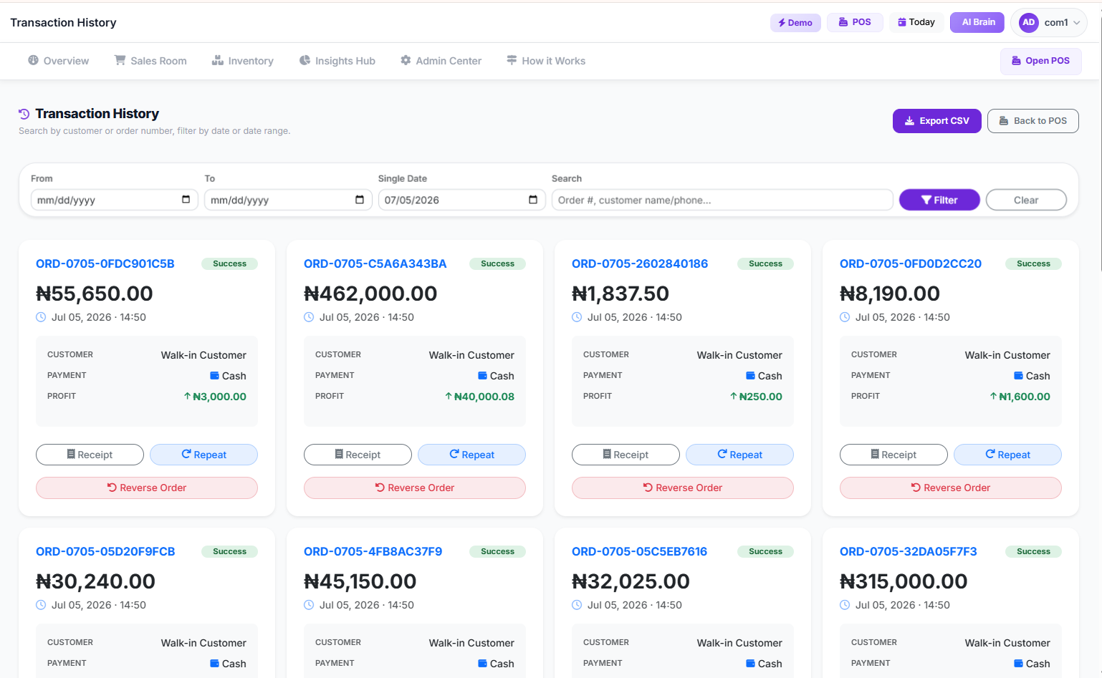The width and height of the screenshot is (1102, 678).
Task: Click the Single Date field 07/05/2026
Action: click(x=461, y=200)
